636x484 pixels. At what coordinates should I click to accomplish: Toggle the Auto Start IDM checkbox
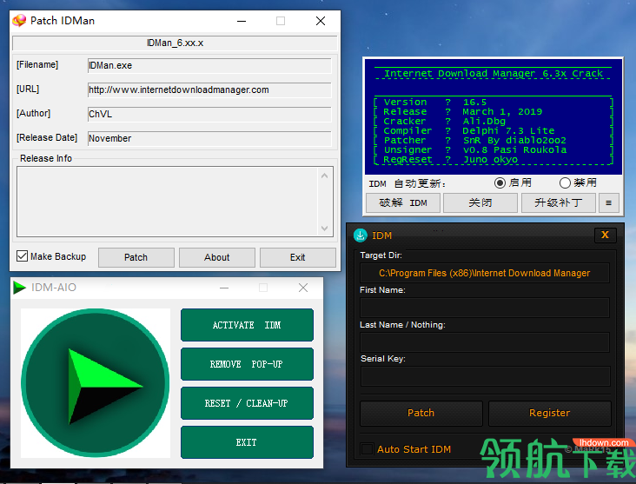click(x=367, y=449)
